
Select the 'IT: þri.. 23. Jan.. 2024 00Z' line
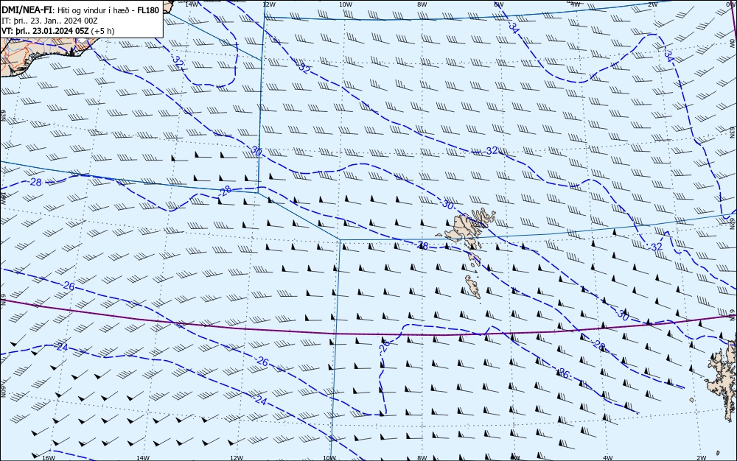pyautogui.click(x=50, y=21)
